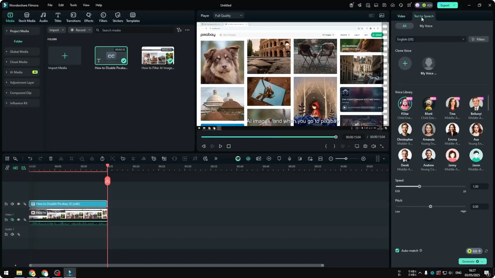Mute the Audio 1 track speaker icon
This screenshot has height=278, width=495.
coord(12,234)
